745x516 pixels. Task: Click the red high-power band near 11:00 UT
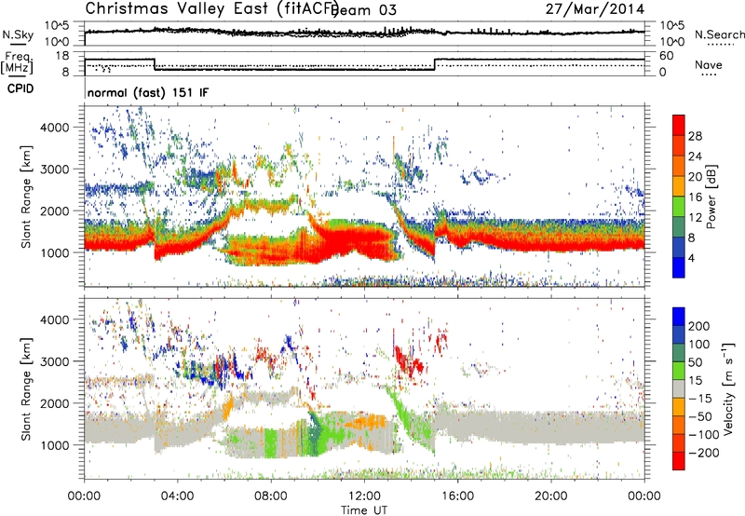(x=341, y=239)
